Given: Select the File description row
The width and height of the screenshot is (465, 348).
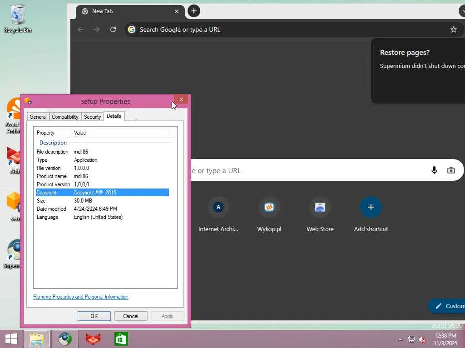Looking at the screenshot, I should tap(102, 152).
